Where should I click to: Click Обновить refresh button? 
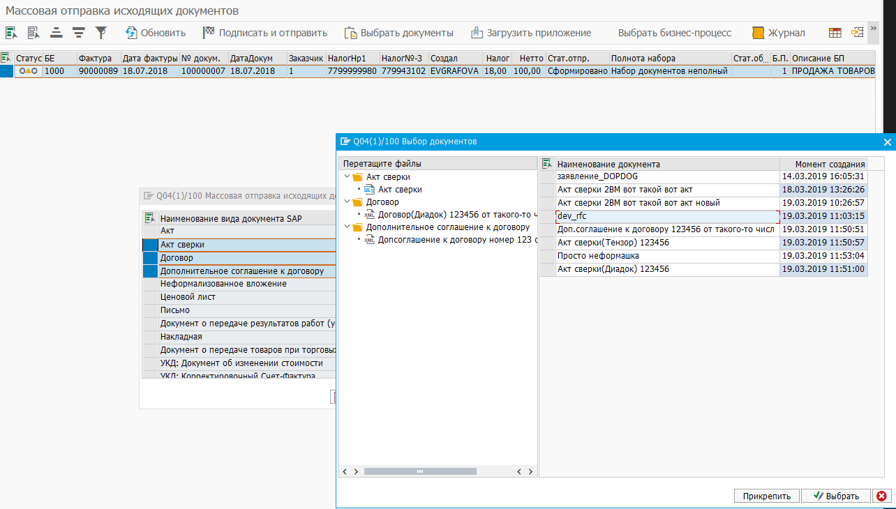[156, 33]
